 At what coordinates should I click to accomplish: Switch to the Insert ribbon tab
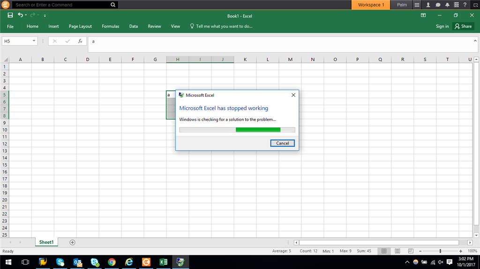tap(53, 26)
